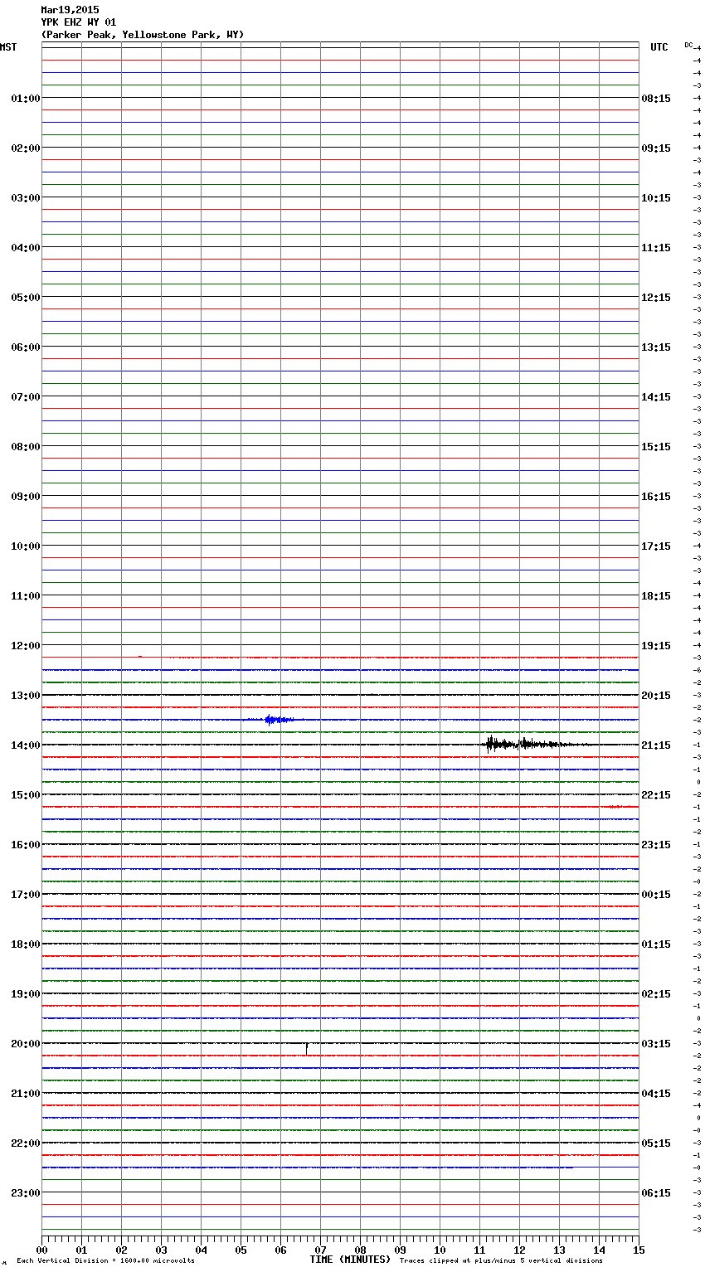
Task: Click the DC offset column header
Action: click(x=688, y=45)
